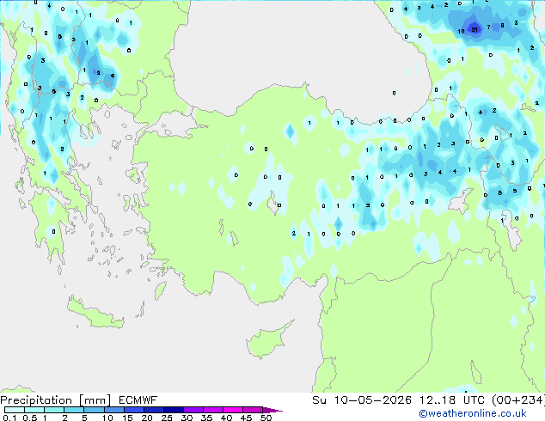Click the island of Crete on map
This screenshot has width=545, height=421.
tap(95, 313)
